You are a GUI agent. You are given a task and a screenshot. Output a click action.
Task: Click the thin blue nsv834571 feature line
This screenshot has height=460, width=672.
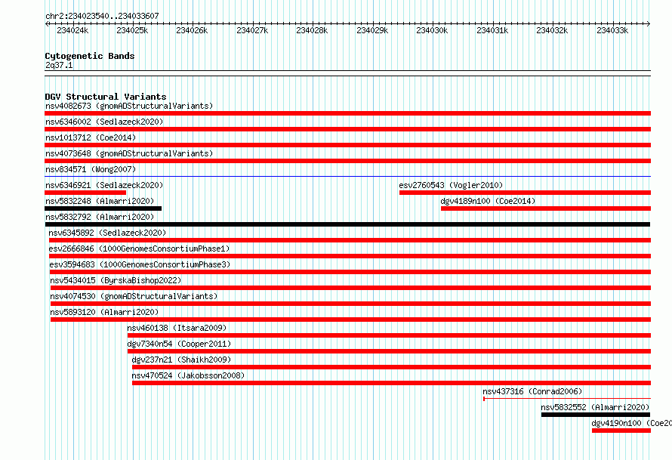tap(347, 176)
